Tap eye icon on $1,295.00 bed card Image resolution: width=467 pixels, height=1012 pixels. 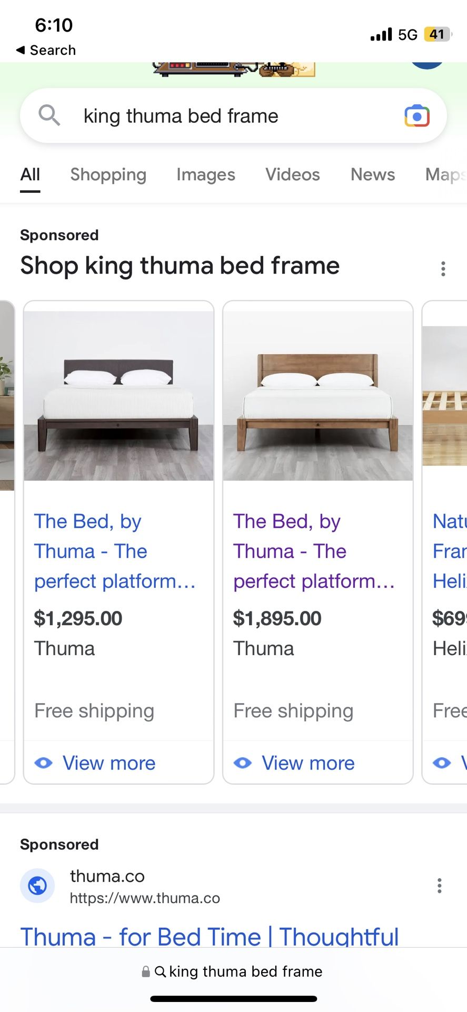point(44,763)
